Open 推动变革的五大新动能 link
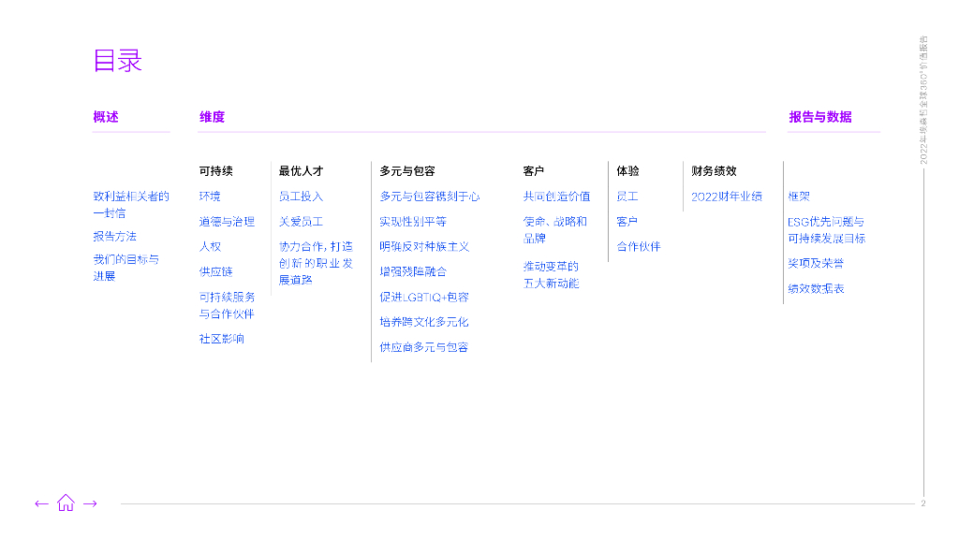This screenshot has width=959, height=539. pos(551,274)
